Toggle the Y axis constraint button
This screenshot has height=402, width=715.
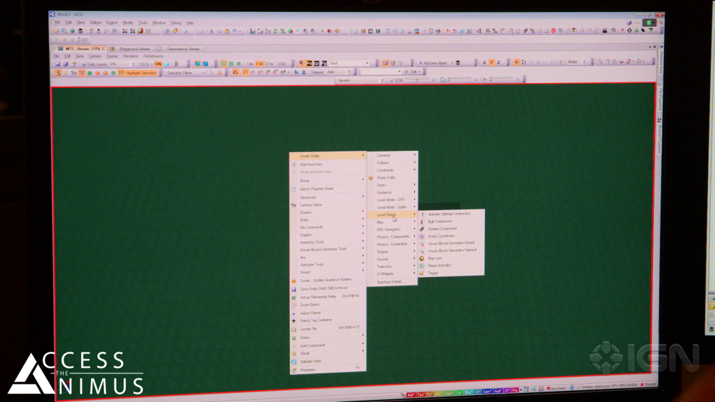click(492, 63)
